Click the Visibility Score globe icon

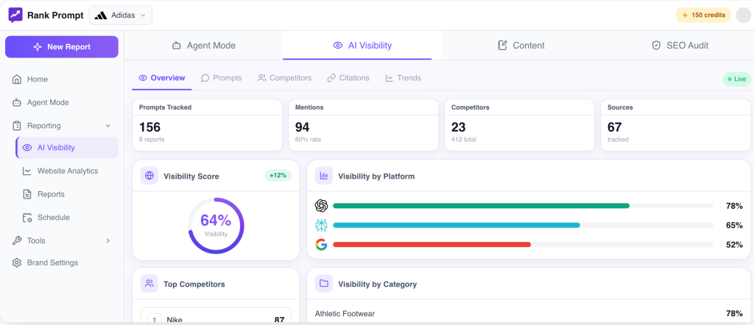click(x=149, y=176)
